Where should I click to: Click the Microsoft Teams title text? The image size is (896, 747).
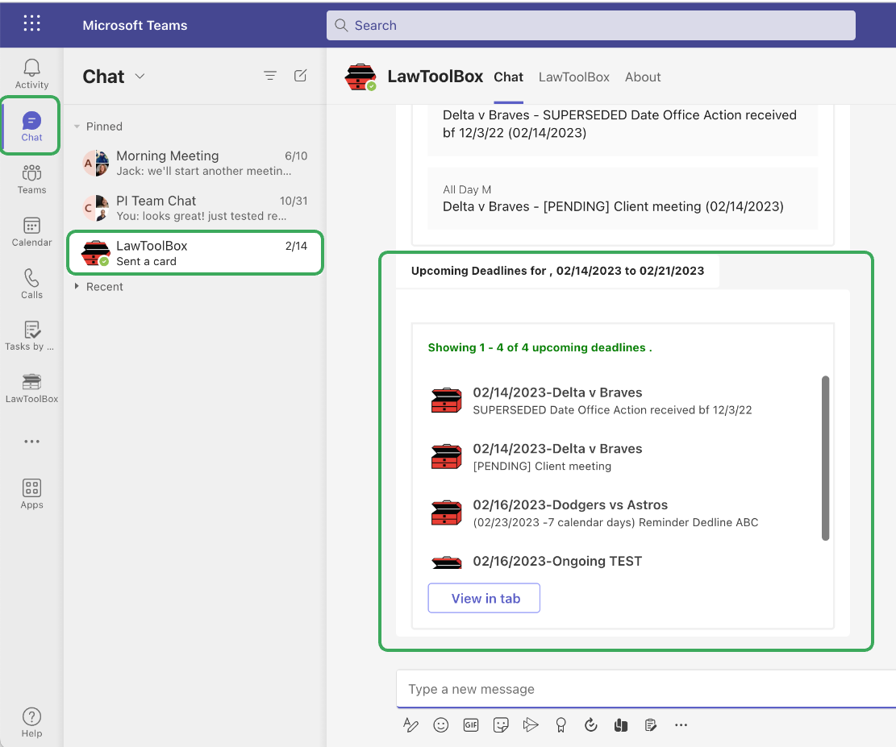pos(135,25)
